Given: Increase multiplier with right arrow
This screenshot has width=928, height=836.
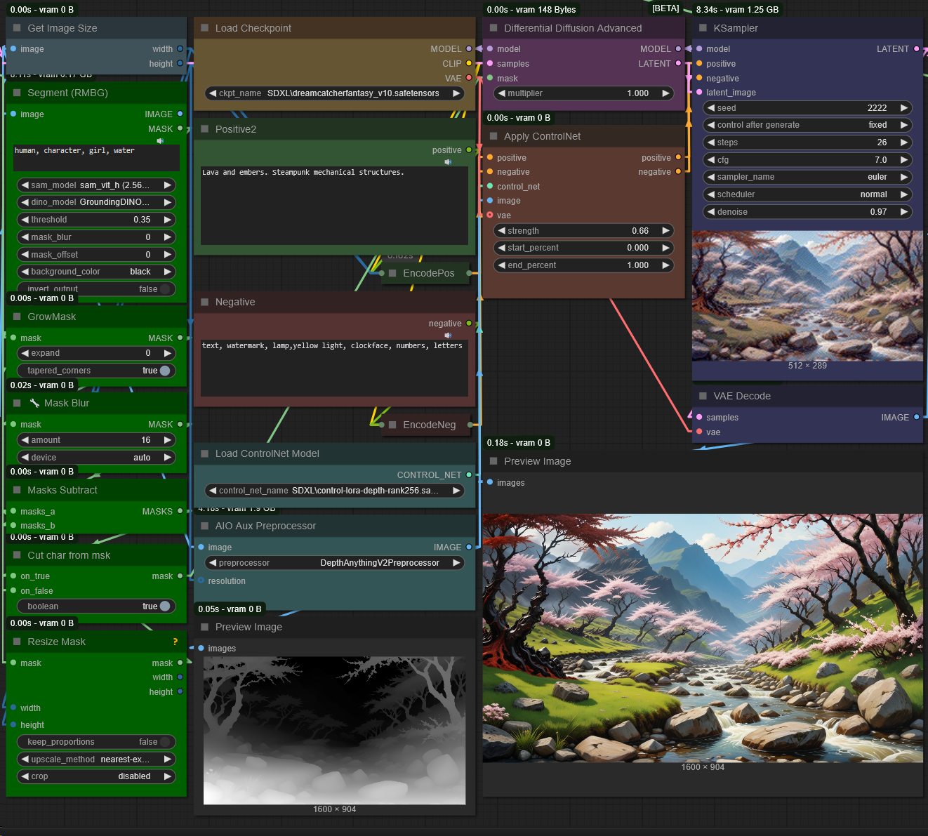Looking at the screenshot, I should pyautogui.click(x=666, y=93).
